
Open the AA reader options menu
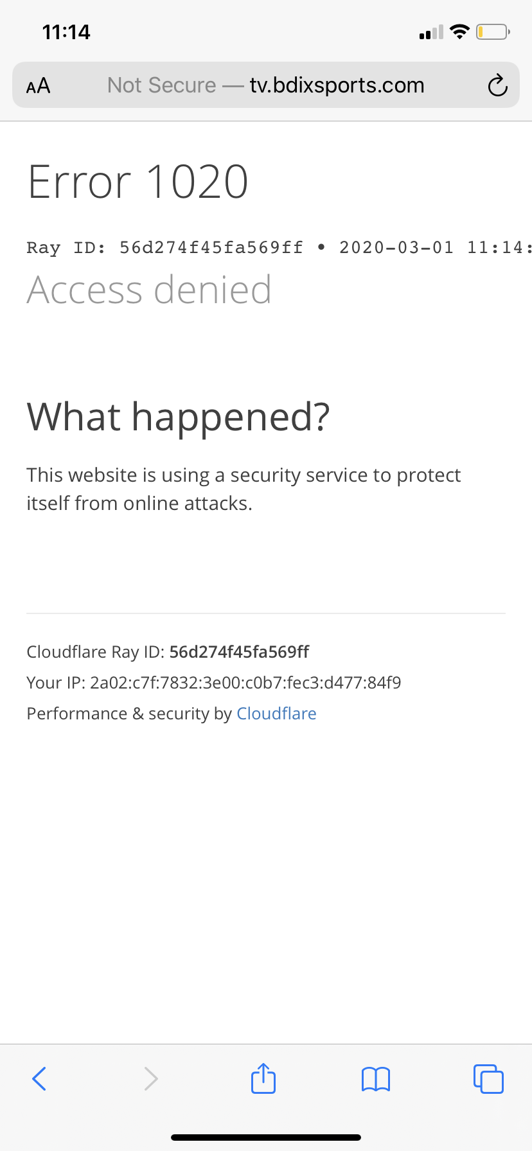39,85
